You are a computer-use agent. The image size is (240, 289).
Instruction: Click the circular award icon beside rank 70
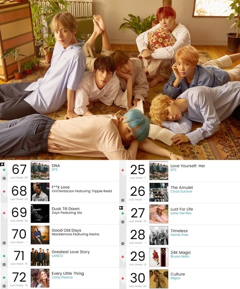pos(4,243)
